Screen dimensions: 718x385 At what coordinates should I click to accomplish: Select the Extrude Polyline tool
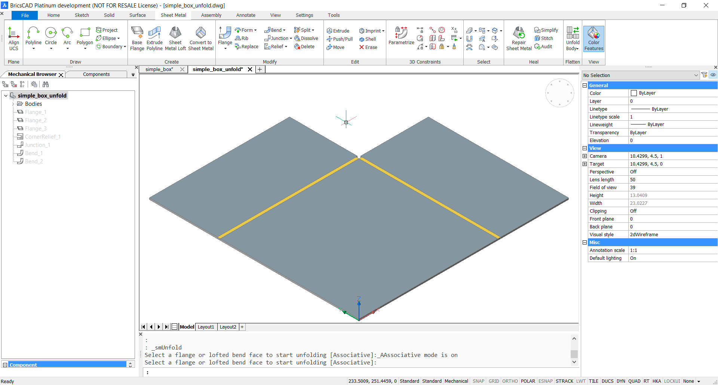[x=154, y=38]
